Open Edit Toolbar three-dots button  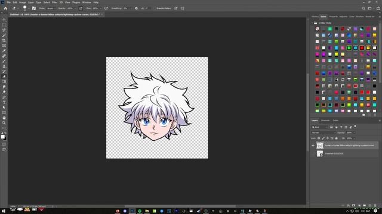[4, 128]
